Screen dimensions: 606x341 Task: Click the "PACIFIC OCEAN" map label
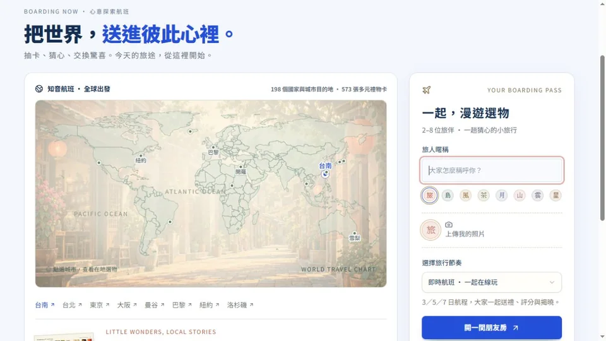coord(101,214)
